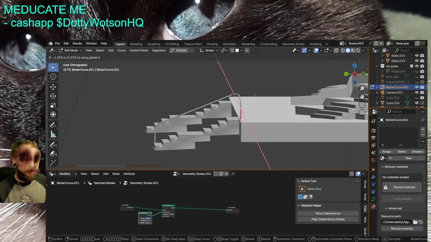This screenshot has height=242, width=431.
Task: Click the Resource pack path field
Action: pos(397,222)
